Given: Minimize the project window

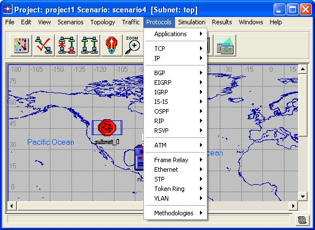Looking at the screenshot, I should click(x=279, y=10).
